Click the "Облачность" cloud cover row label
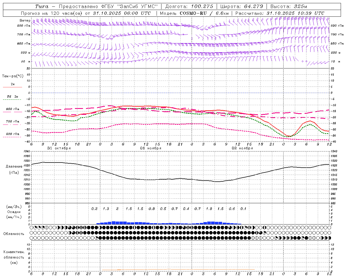The height and width of the screenshot is (276, 345). point(14,234)
